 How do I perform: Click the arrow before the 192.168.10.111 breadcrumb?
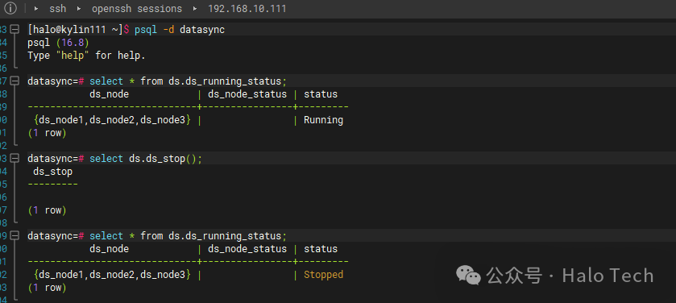(x=195, y=9)
